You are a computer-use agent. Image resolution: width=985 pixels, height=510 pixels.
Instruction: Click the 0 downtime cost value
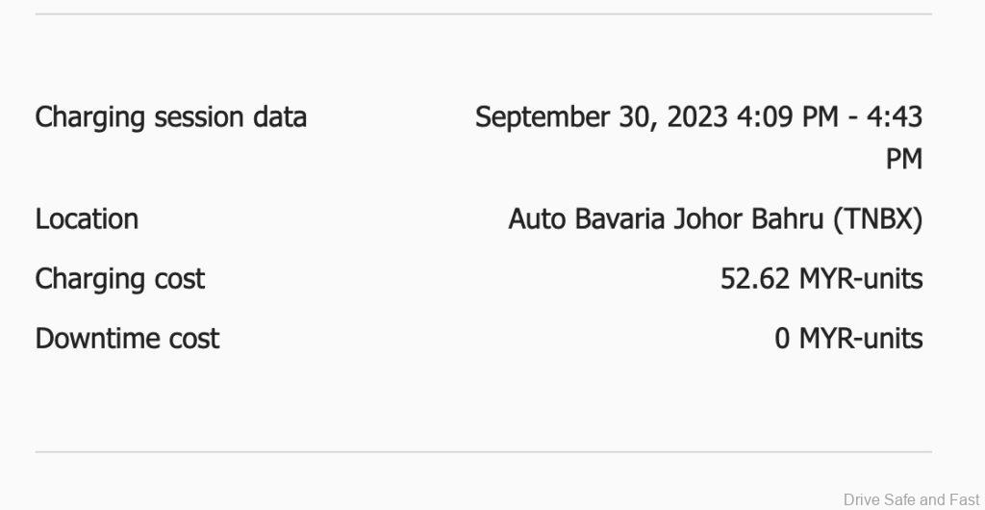[783, 339]
